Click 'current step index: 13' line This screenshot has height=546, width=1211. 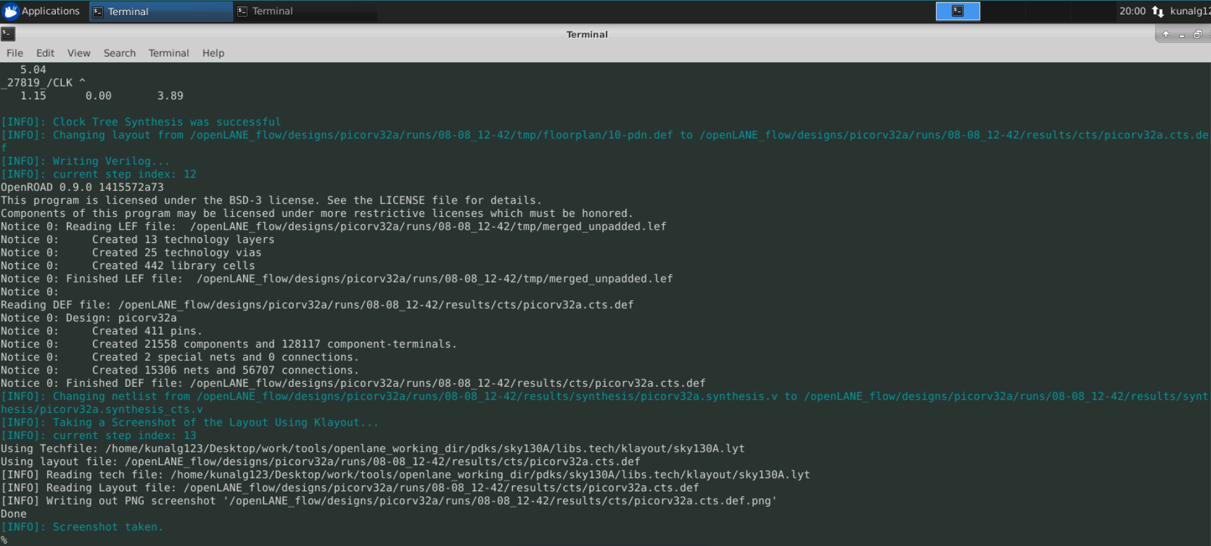tap(99, 435)
